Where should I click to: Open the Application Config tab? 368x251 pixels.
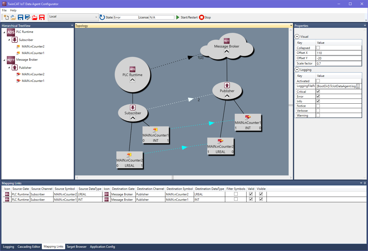pyautogui.click(x=102, y=247)
